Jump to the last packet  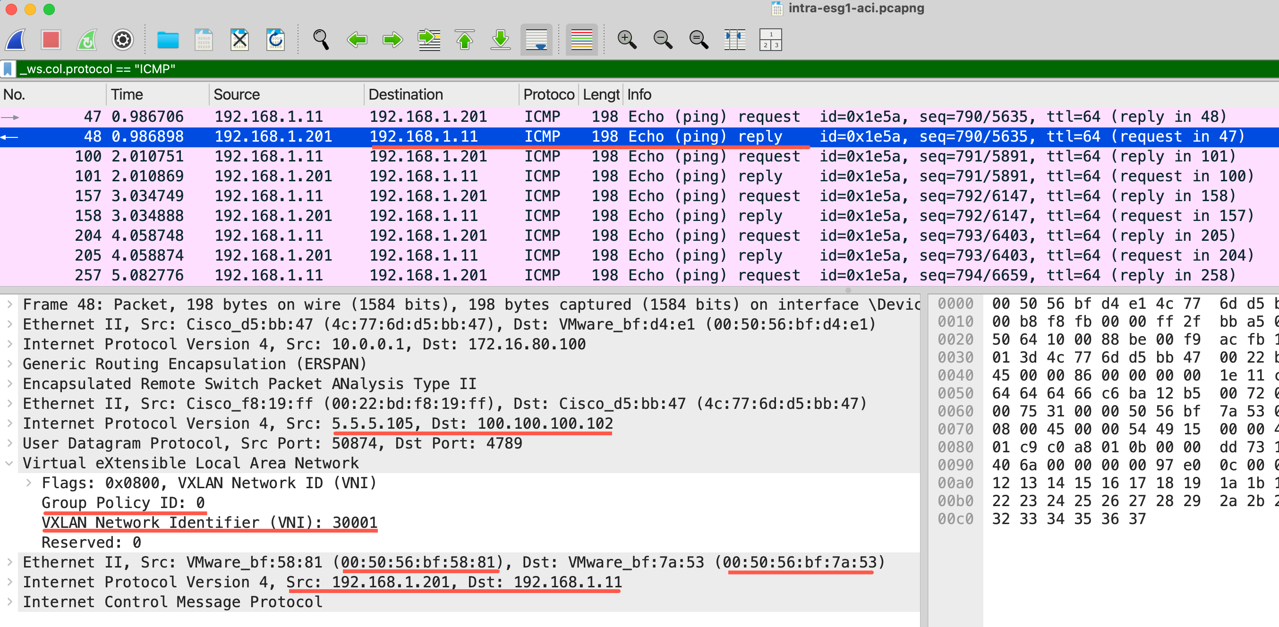pos(501,40)
